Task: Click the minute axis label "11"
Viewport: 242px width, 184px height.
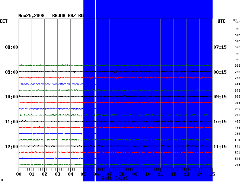Action: click(161, 174)
